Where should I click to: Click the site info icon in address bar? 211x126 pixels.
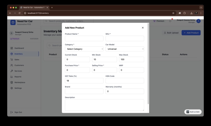[x=25, y=13]
